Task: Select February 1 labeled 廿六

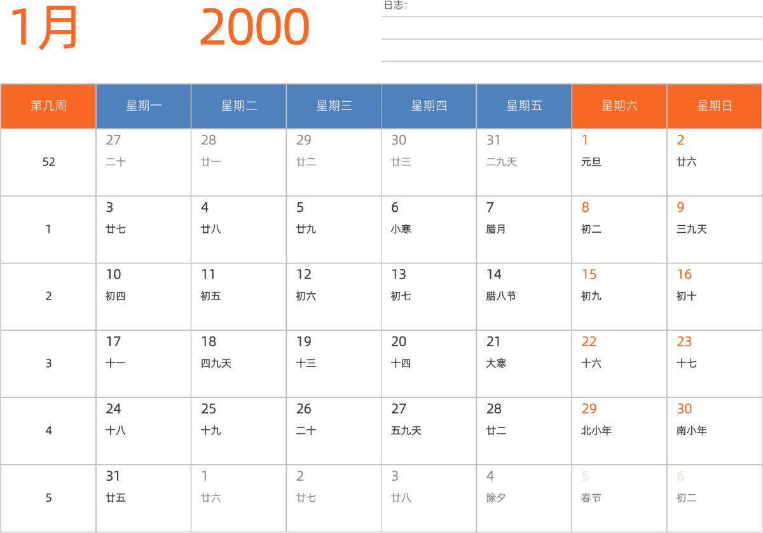Action: pos(238,498)
